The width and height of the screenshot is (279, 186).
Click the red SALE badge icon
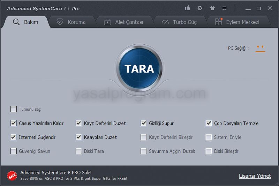(x=12, y=176)
